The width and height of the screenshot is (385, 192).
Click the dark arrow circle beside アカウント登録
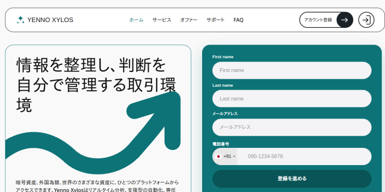pos(345,20)
